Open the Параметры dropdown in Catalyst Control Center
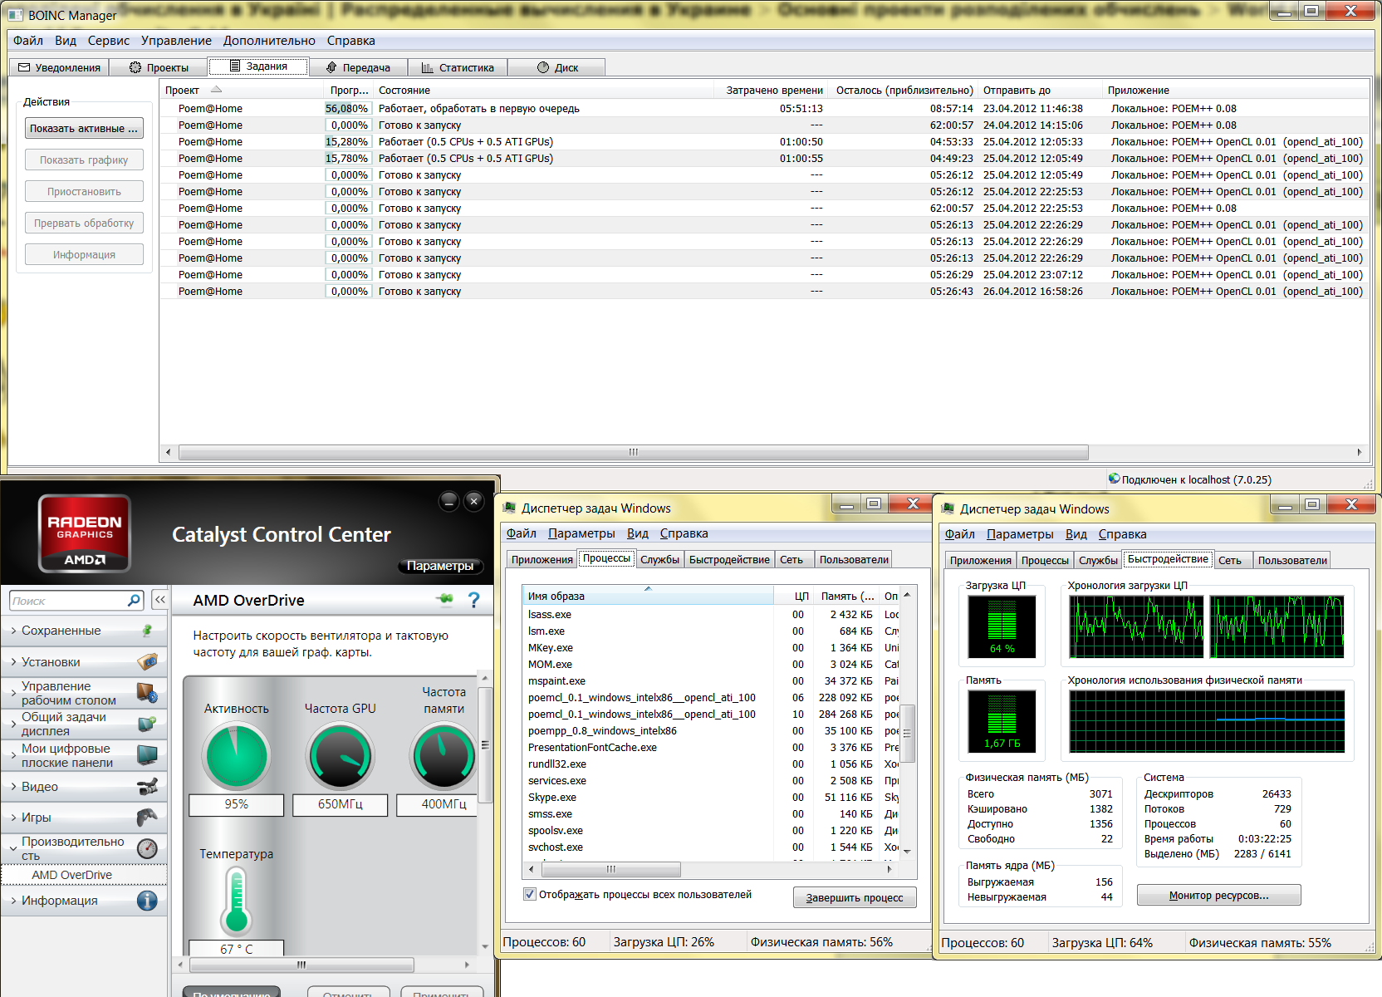1382x997 pixels. [x=440, y=566]
